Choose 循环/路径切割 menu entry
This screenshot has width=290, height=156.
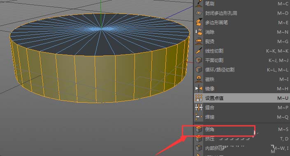242,70
